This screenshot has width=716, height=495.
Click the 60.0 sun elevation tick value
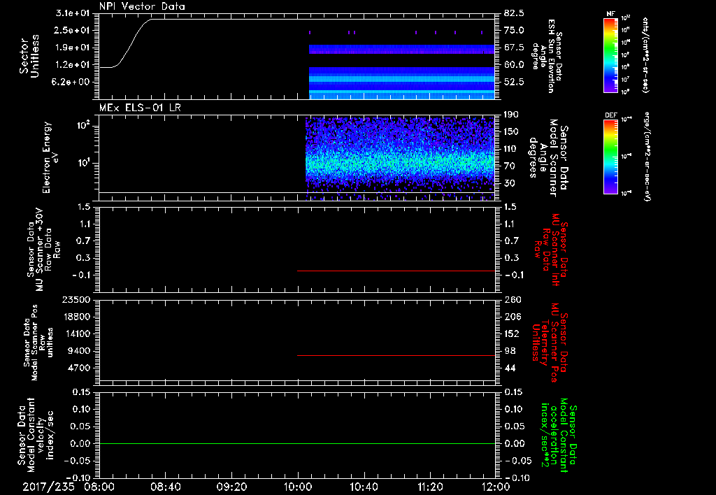click(514, 65)
